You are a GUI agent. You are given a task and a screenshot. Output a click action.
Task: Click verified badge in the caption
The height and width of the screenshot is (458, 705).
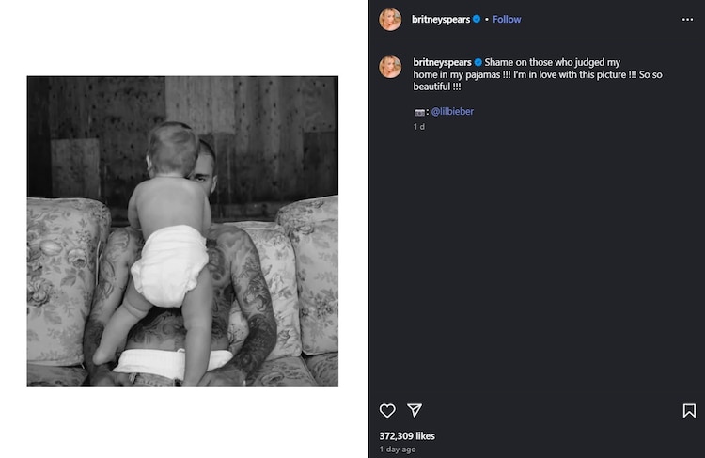coord(478,62)
